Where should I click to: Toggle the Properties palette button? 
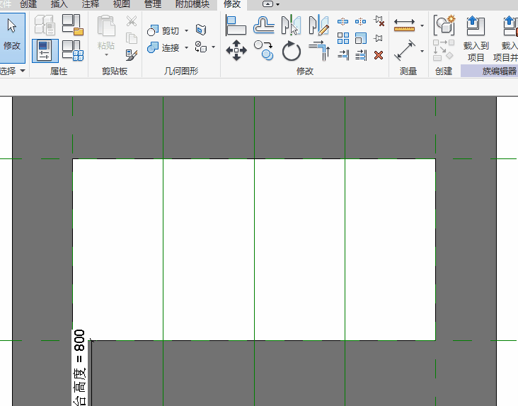(x=45, y=50)
